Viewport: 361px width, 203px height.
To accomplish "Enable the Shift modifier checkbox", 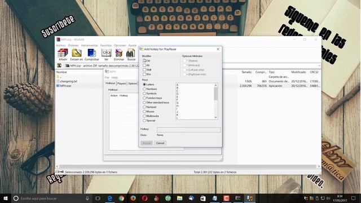I will (144, 70).
